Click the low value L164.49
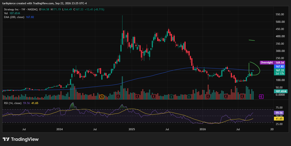Screen dimensions: 291x146 [67, 9]
